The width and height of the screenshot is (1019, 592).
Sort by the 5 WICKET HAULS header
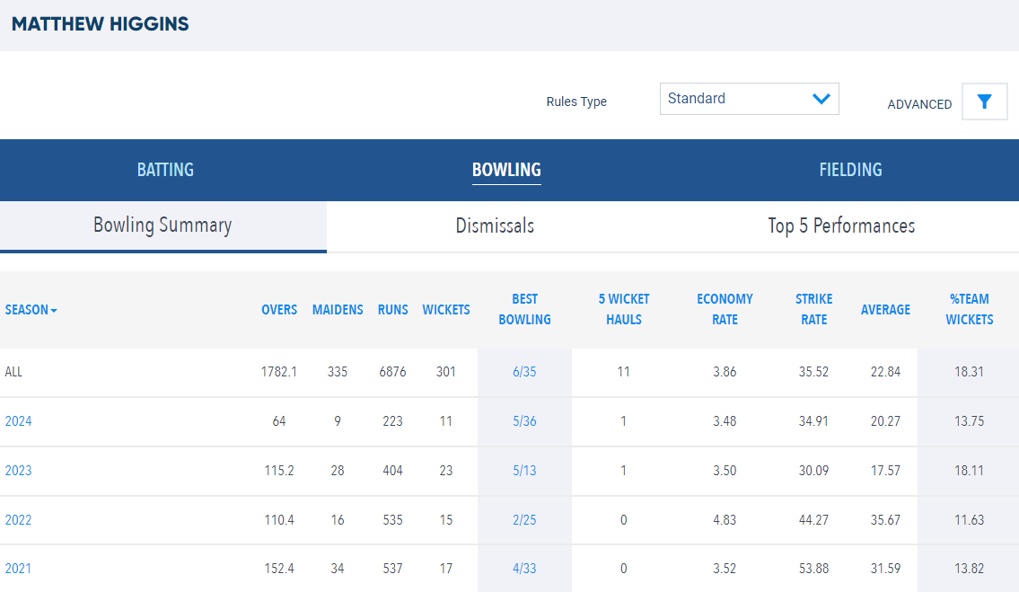click(624, 309)
